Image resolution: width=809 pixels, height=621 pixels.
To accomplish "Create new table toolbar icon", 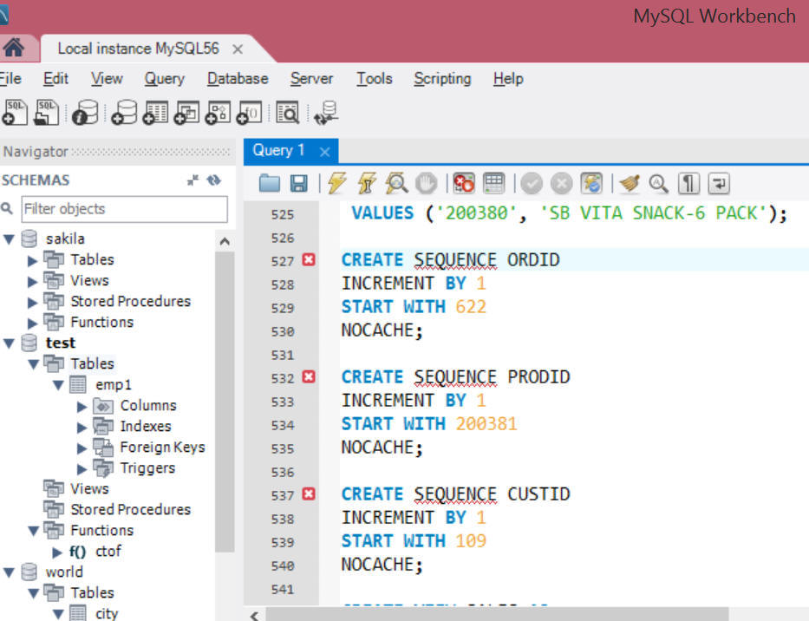I will pyautogui.click(x=156, y=113).
